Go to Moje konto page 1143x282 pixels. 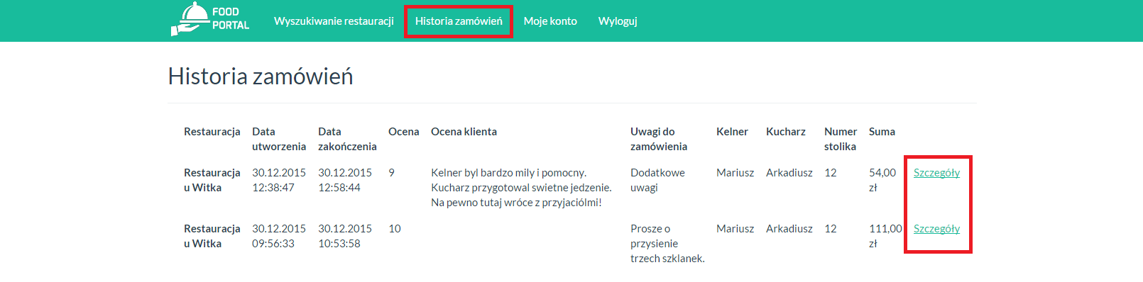click(550, 21)
